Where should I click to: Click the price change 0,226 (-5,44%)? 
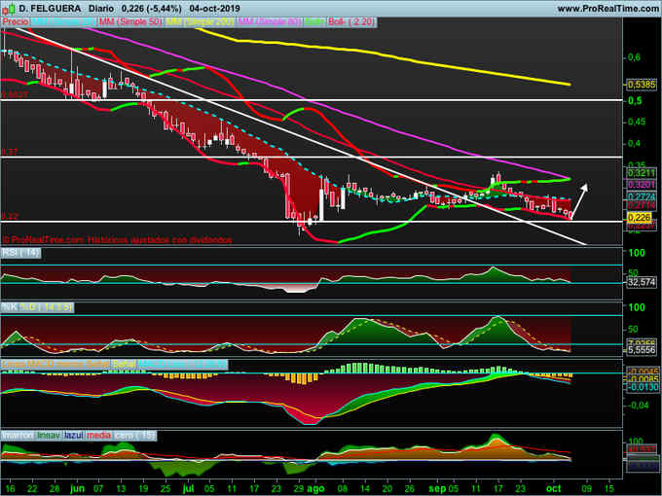tap(151, 9)
